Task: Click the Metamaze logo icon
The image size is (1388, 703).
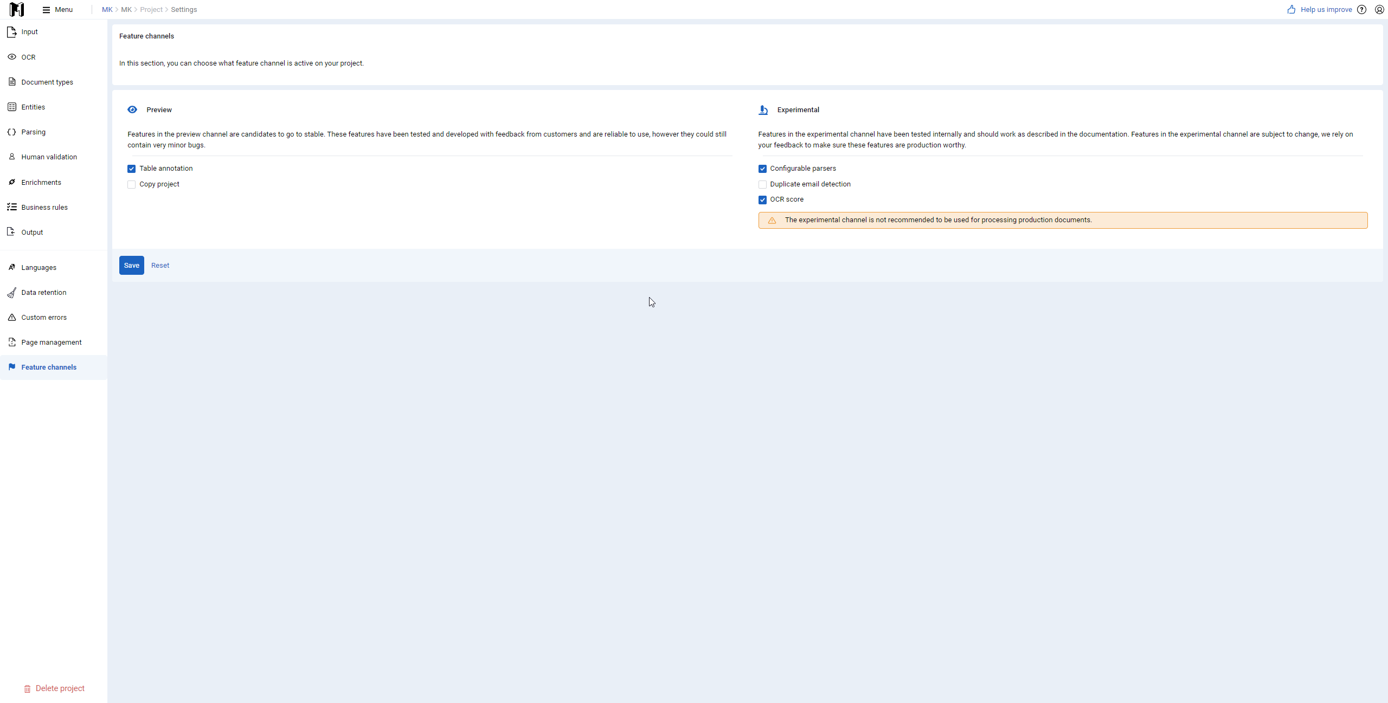Action: point(17,9)
